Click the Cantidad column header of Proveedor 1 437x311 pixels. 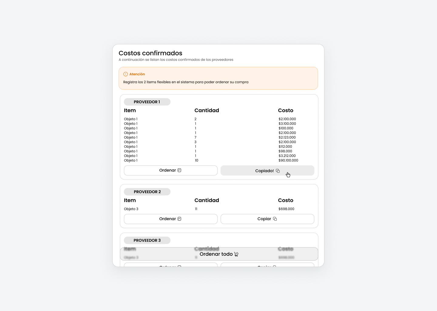click(x=207, y=110)
